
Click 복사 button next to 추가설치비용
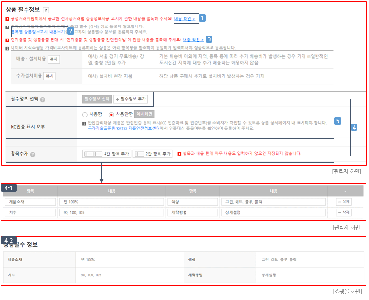pyautogui.click(x=50, y=76)
